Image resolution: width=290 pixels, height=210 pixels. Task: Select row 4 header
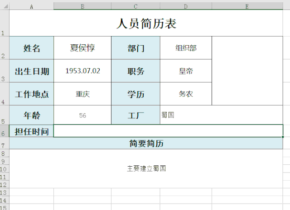tap(5, 94)
